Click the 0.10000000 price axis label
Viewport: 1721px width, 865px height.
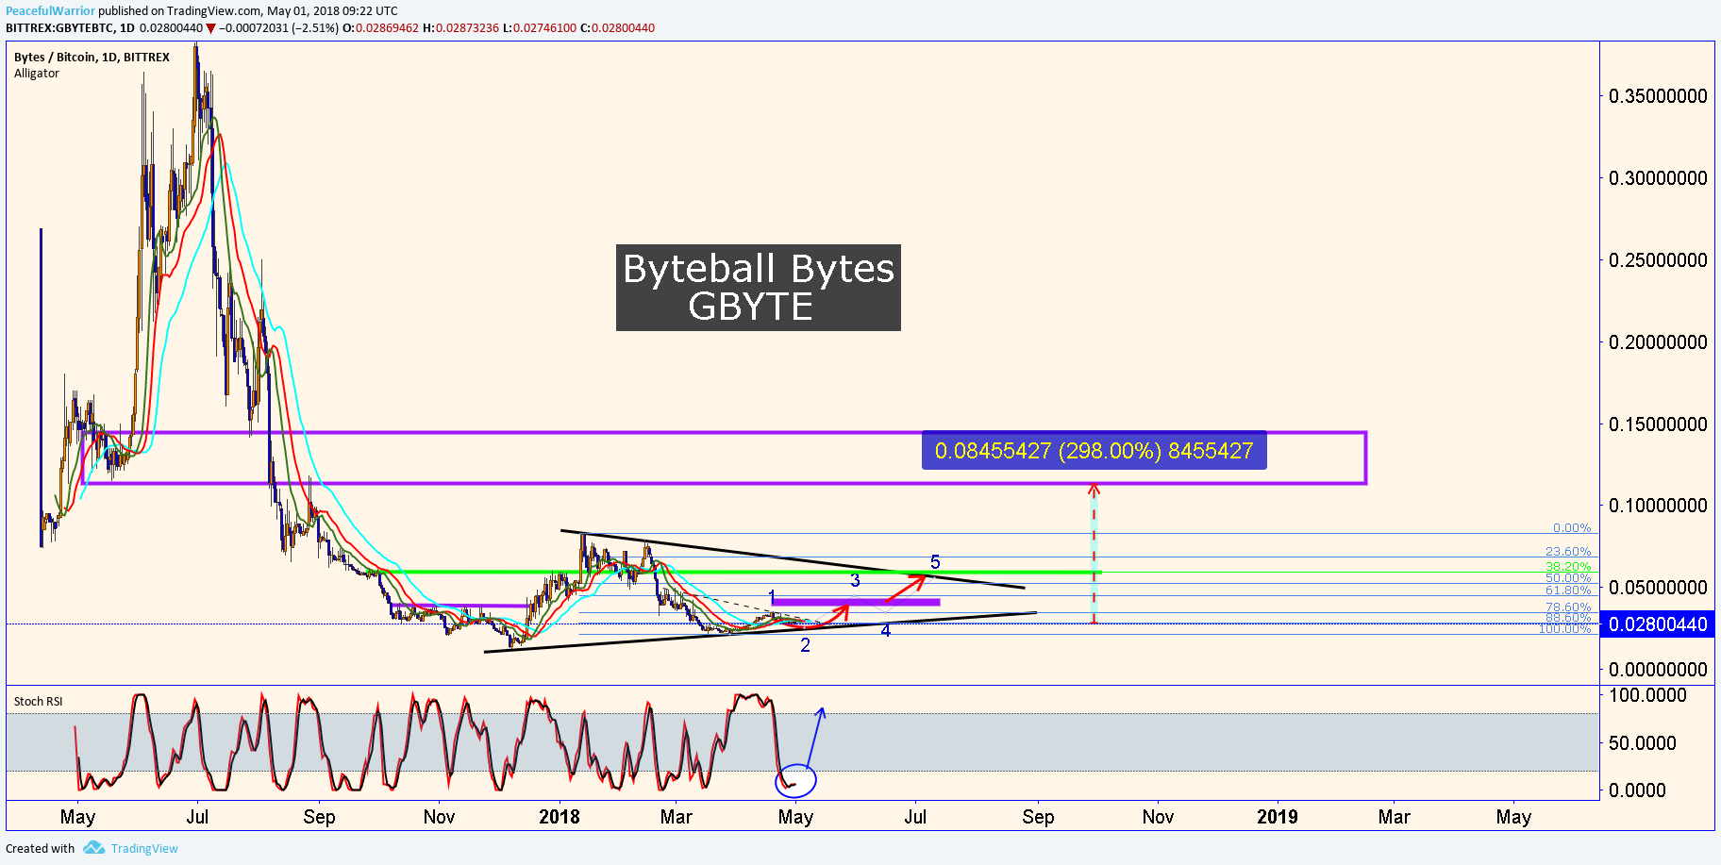(1658, 506)
